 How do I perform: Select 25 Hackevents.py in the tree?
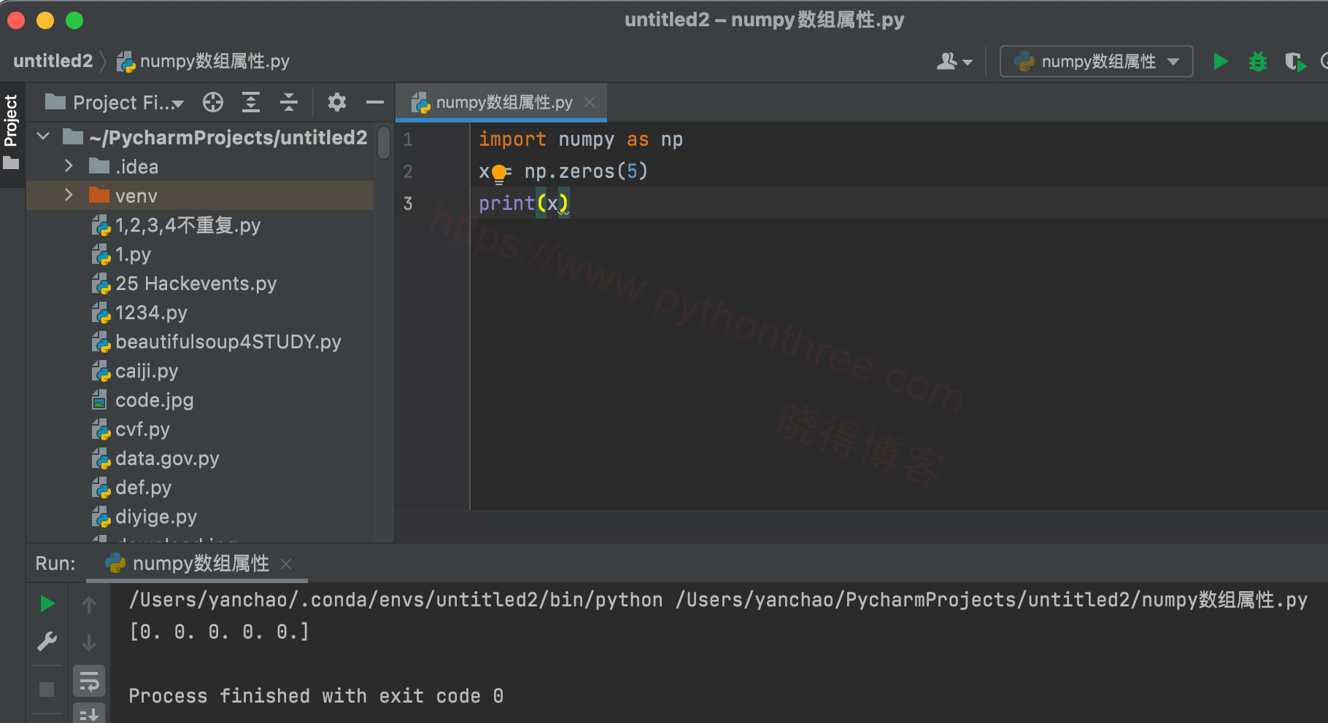[196, 284]
